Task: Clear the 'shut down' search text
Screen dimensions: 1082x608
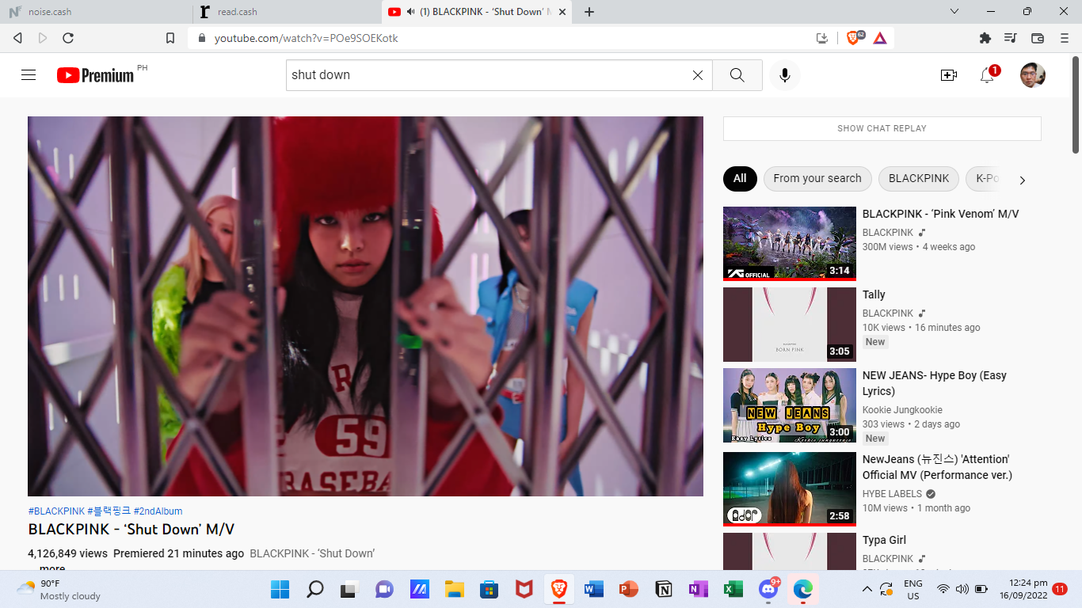Action: coord(698,75)
